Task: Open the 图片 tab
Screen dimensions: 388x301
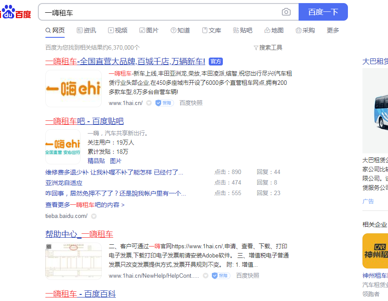Action: pyautogui.click(x=149, y=30)
